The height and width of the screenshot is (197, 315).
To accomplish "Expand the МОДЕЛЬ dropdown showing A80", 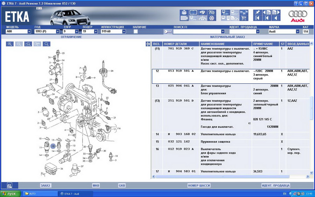I will click(x=29, y=31).
